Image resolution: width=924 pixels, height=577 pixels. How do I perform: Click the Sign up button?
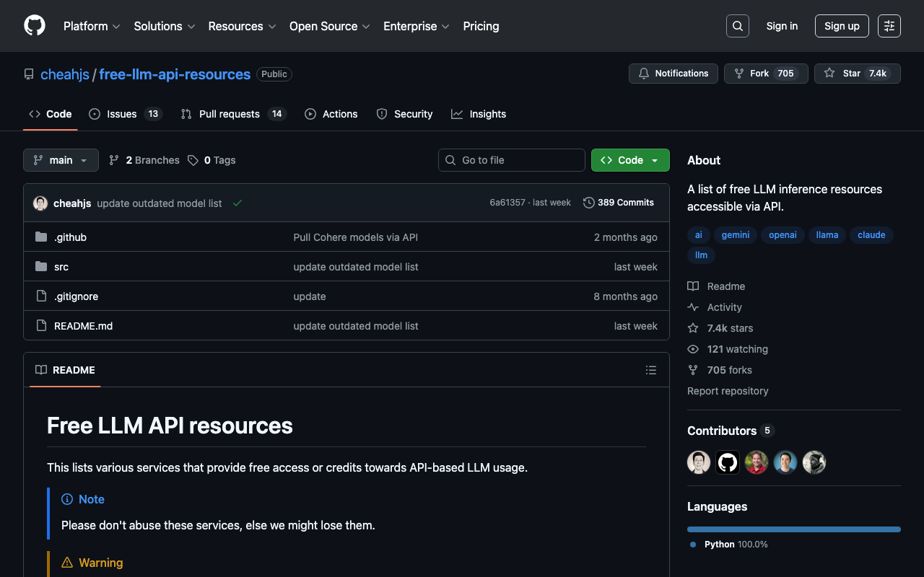[842, 26]
